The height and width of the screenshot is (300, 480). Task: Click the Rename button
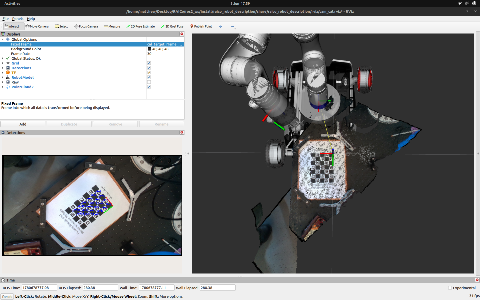[161, 124]
